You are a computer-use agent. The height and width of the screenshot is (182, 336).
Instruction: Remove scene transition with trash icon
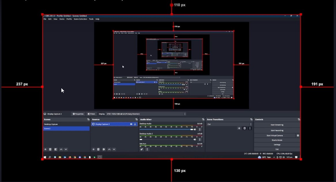point(244,128)
